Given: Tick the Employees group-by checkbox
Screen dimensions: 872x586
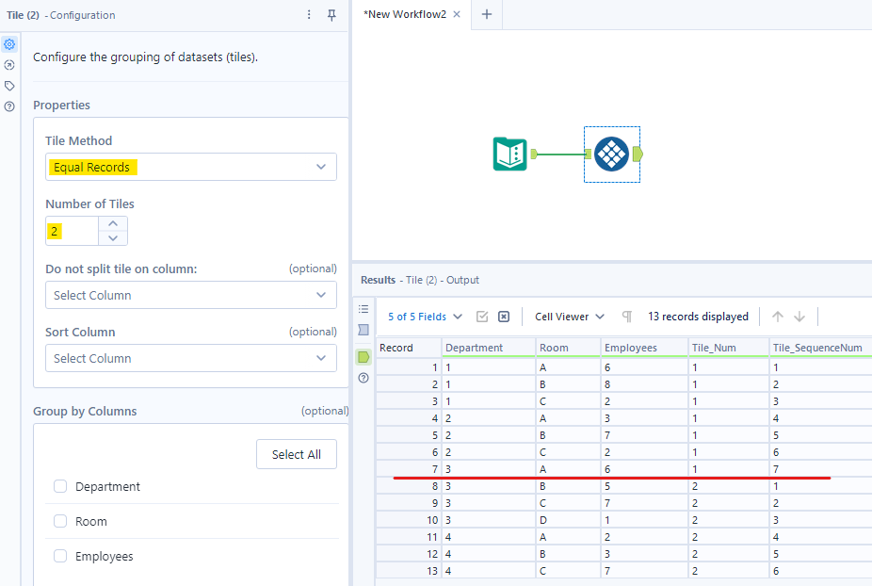Looking at the screenshot, I should click(x=60, y=557).
